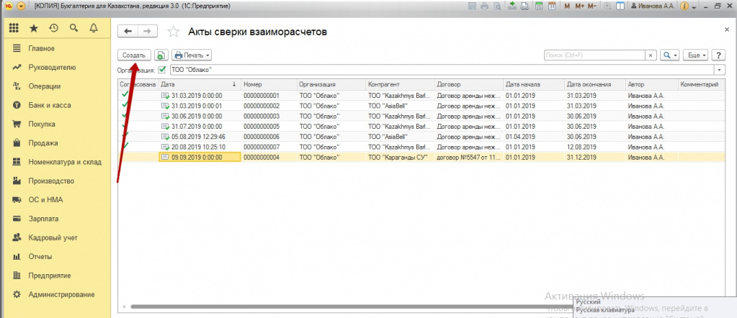Select document number 00000000006
Image resolution: width=737 pixels, height=318 pixels.
(x=262, y=137)
